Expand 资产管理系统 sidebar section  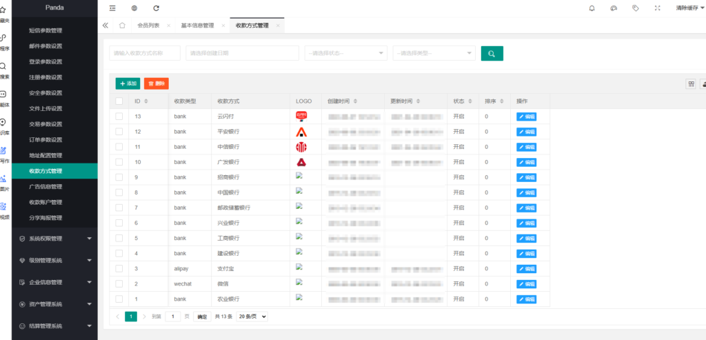tap(54, 304)
